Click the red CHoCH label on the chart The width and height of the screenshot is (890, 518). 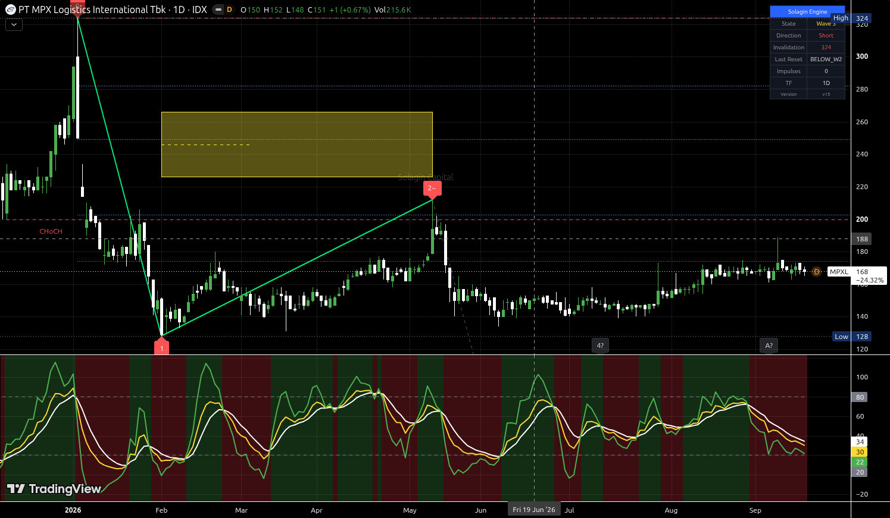[51, 231]
